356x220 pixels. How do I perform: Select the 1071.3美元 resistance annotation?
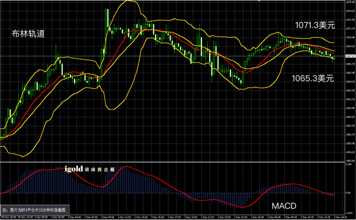(x=315, y=25)
